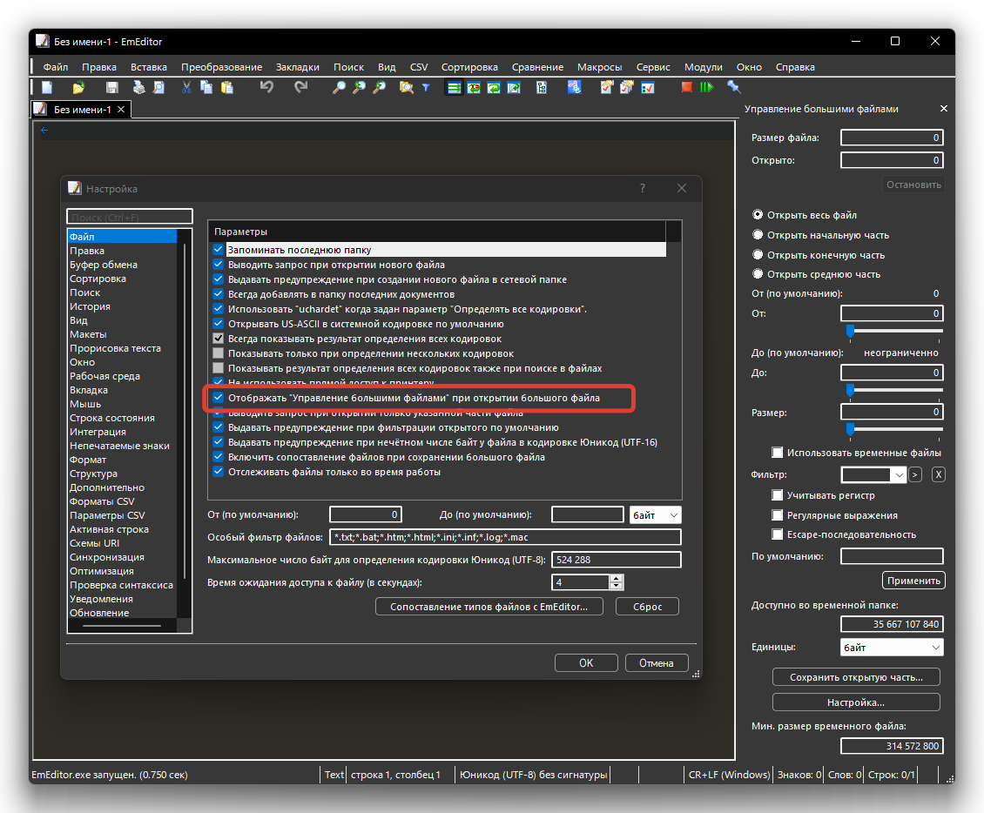Click the Сброс button
This screenshot has width=984, height=813.
pos(648,607)
